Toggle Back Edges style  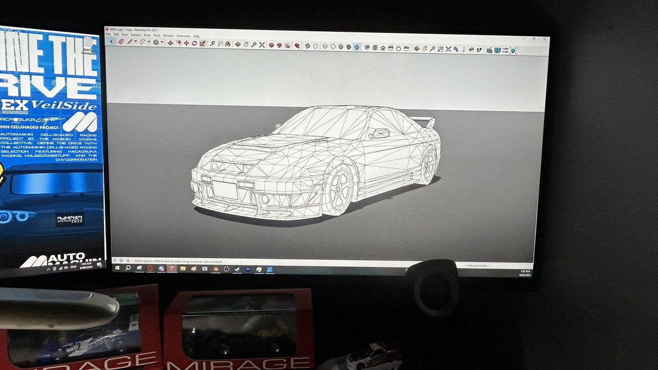[x=315, y=45]
